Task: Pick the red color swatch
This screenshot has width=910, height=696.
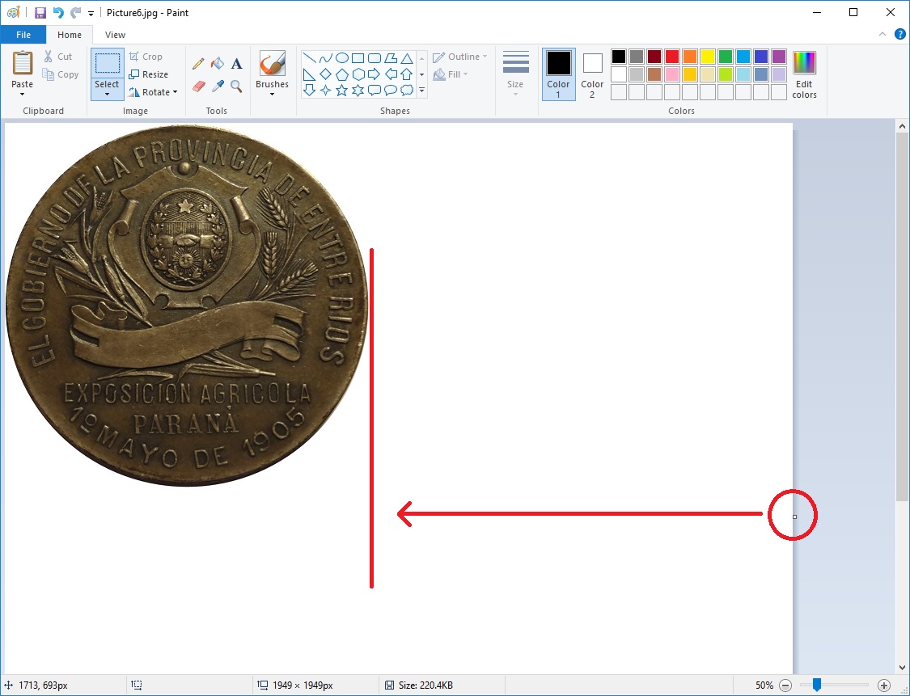Action: [x=671, y=57]
